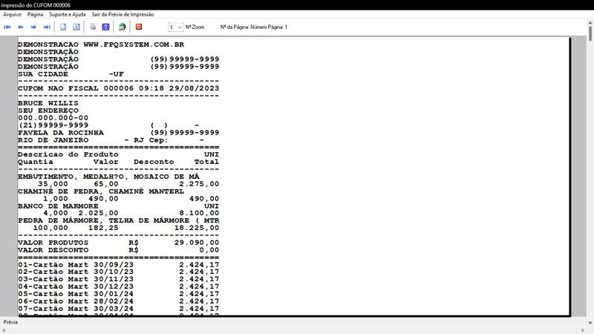Image resolution: width=594 pixels, height=334 pixels.
Task: Click the CHAMINÉ DE PEDRA item line
Action: click(x=101, y=191)
